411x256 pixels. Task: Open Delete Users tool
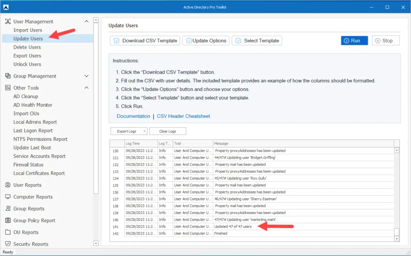(x=27, y=47)
